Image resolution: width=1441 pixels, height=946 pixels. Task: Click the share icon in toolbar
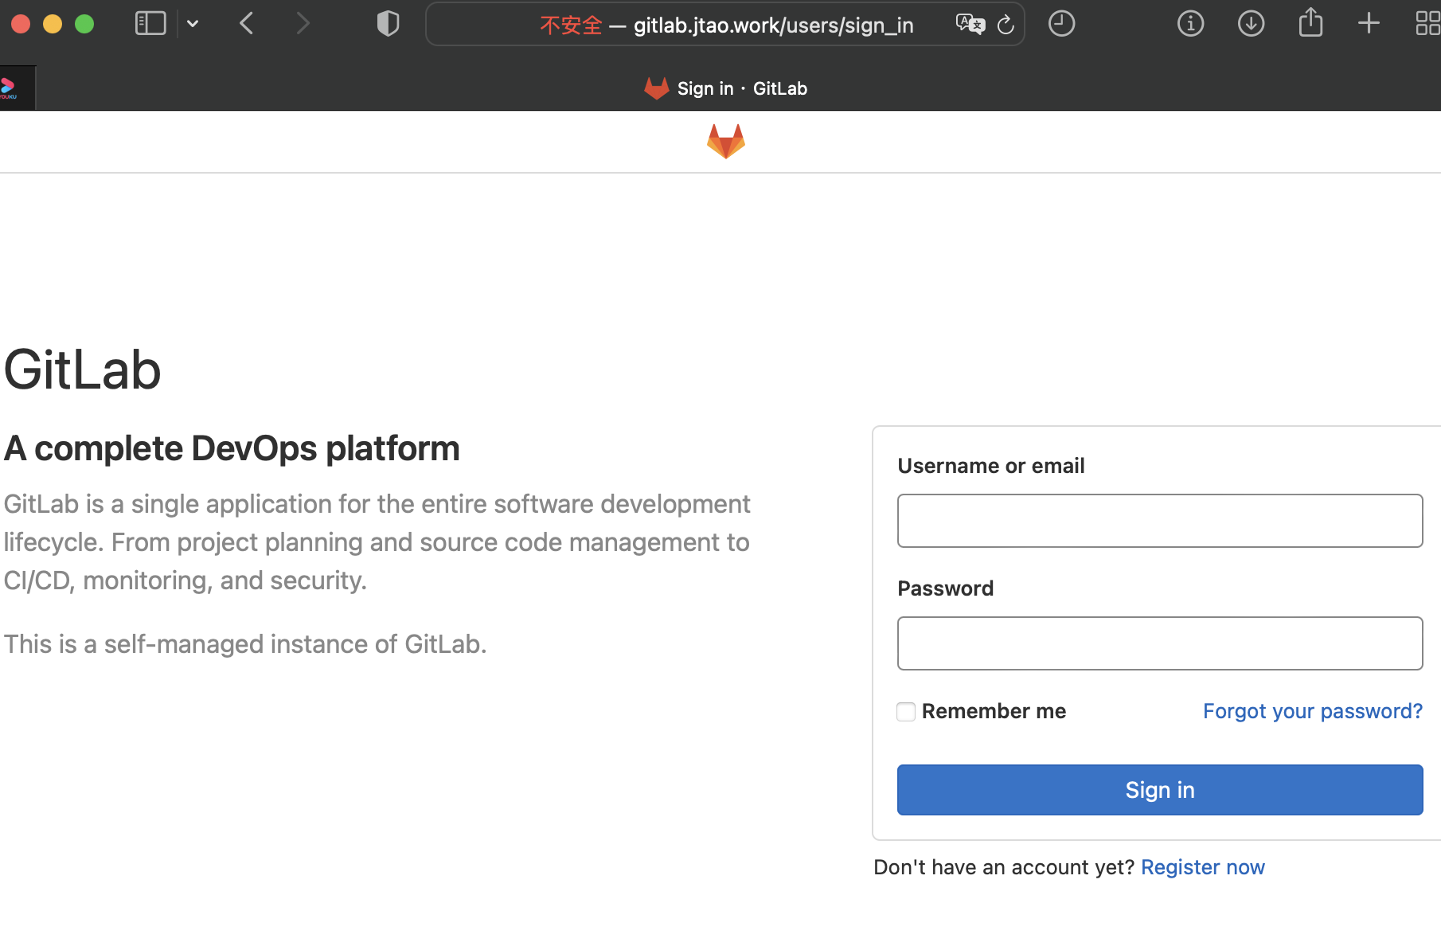pyautogui.click(x=1310, y=23)
